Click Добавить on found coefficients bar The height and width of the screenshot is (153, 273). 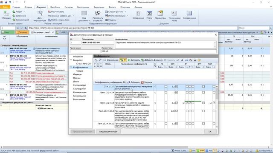134,82
